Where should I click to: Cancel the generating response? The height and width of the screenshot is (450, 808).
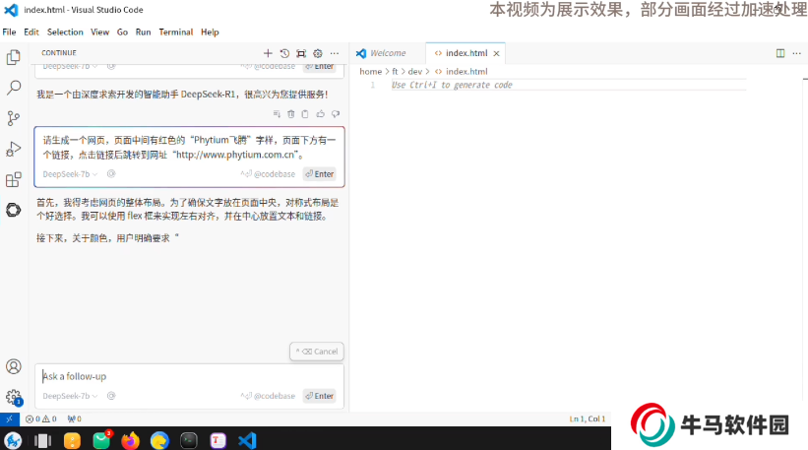coord(317,352)
